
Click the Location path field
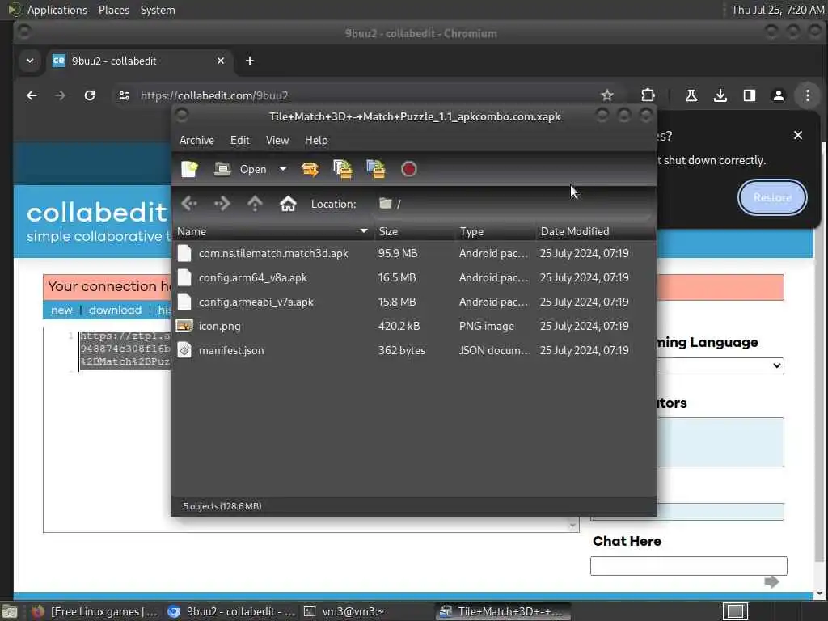512,204
